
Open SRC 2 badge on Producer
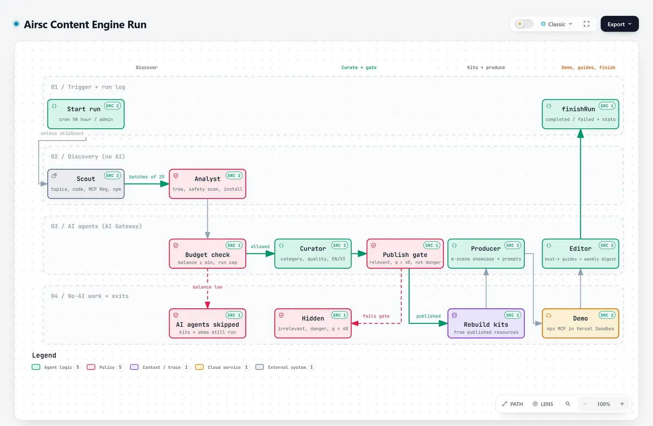pos(513,245)
